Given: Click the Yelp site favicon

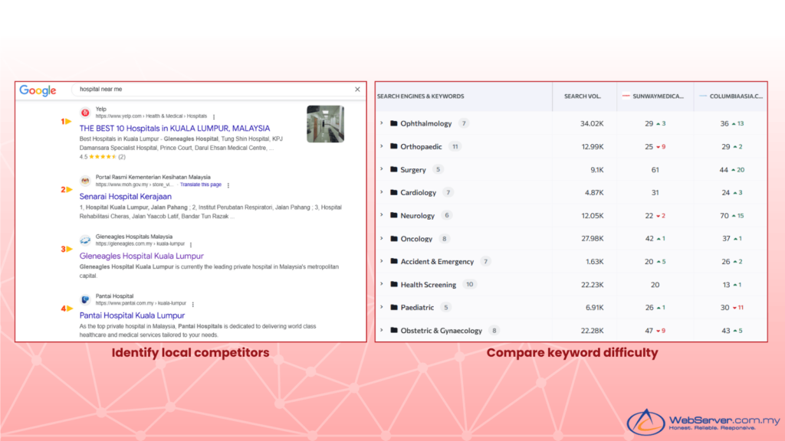Looking at the screenshot, I should coord(85,113).
